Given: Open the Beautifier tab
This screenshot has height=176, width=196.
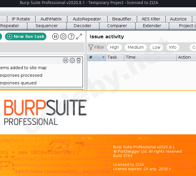Looking at the screenshot, I should click(122, 19).
